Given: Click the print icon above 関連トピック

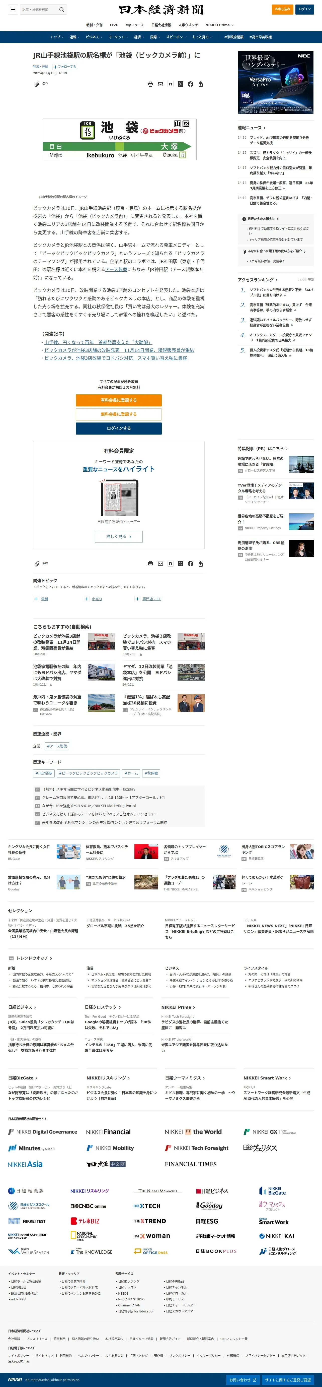Looking at the screenshot, I should coord(150,564).
